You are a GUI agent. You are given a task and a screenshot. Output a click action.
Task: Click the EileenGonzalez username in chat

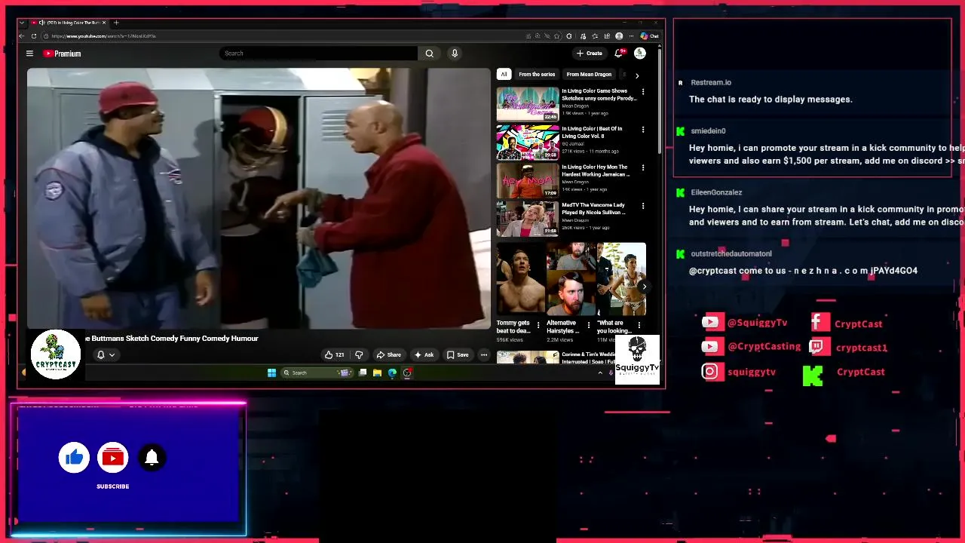pyautogui.click(x=716, y=192)
